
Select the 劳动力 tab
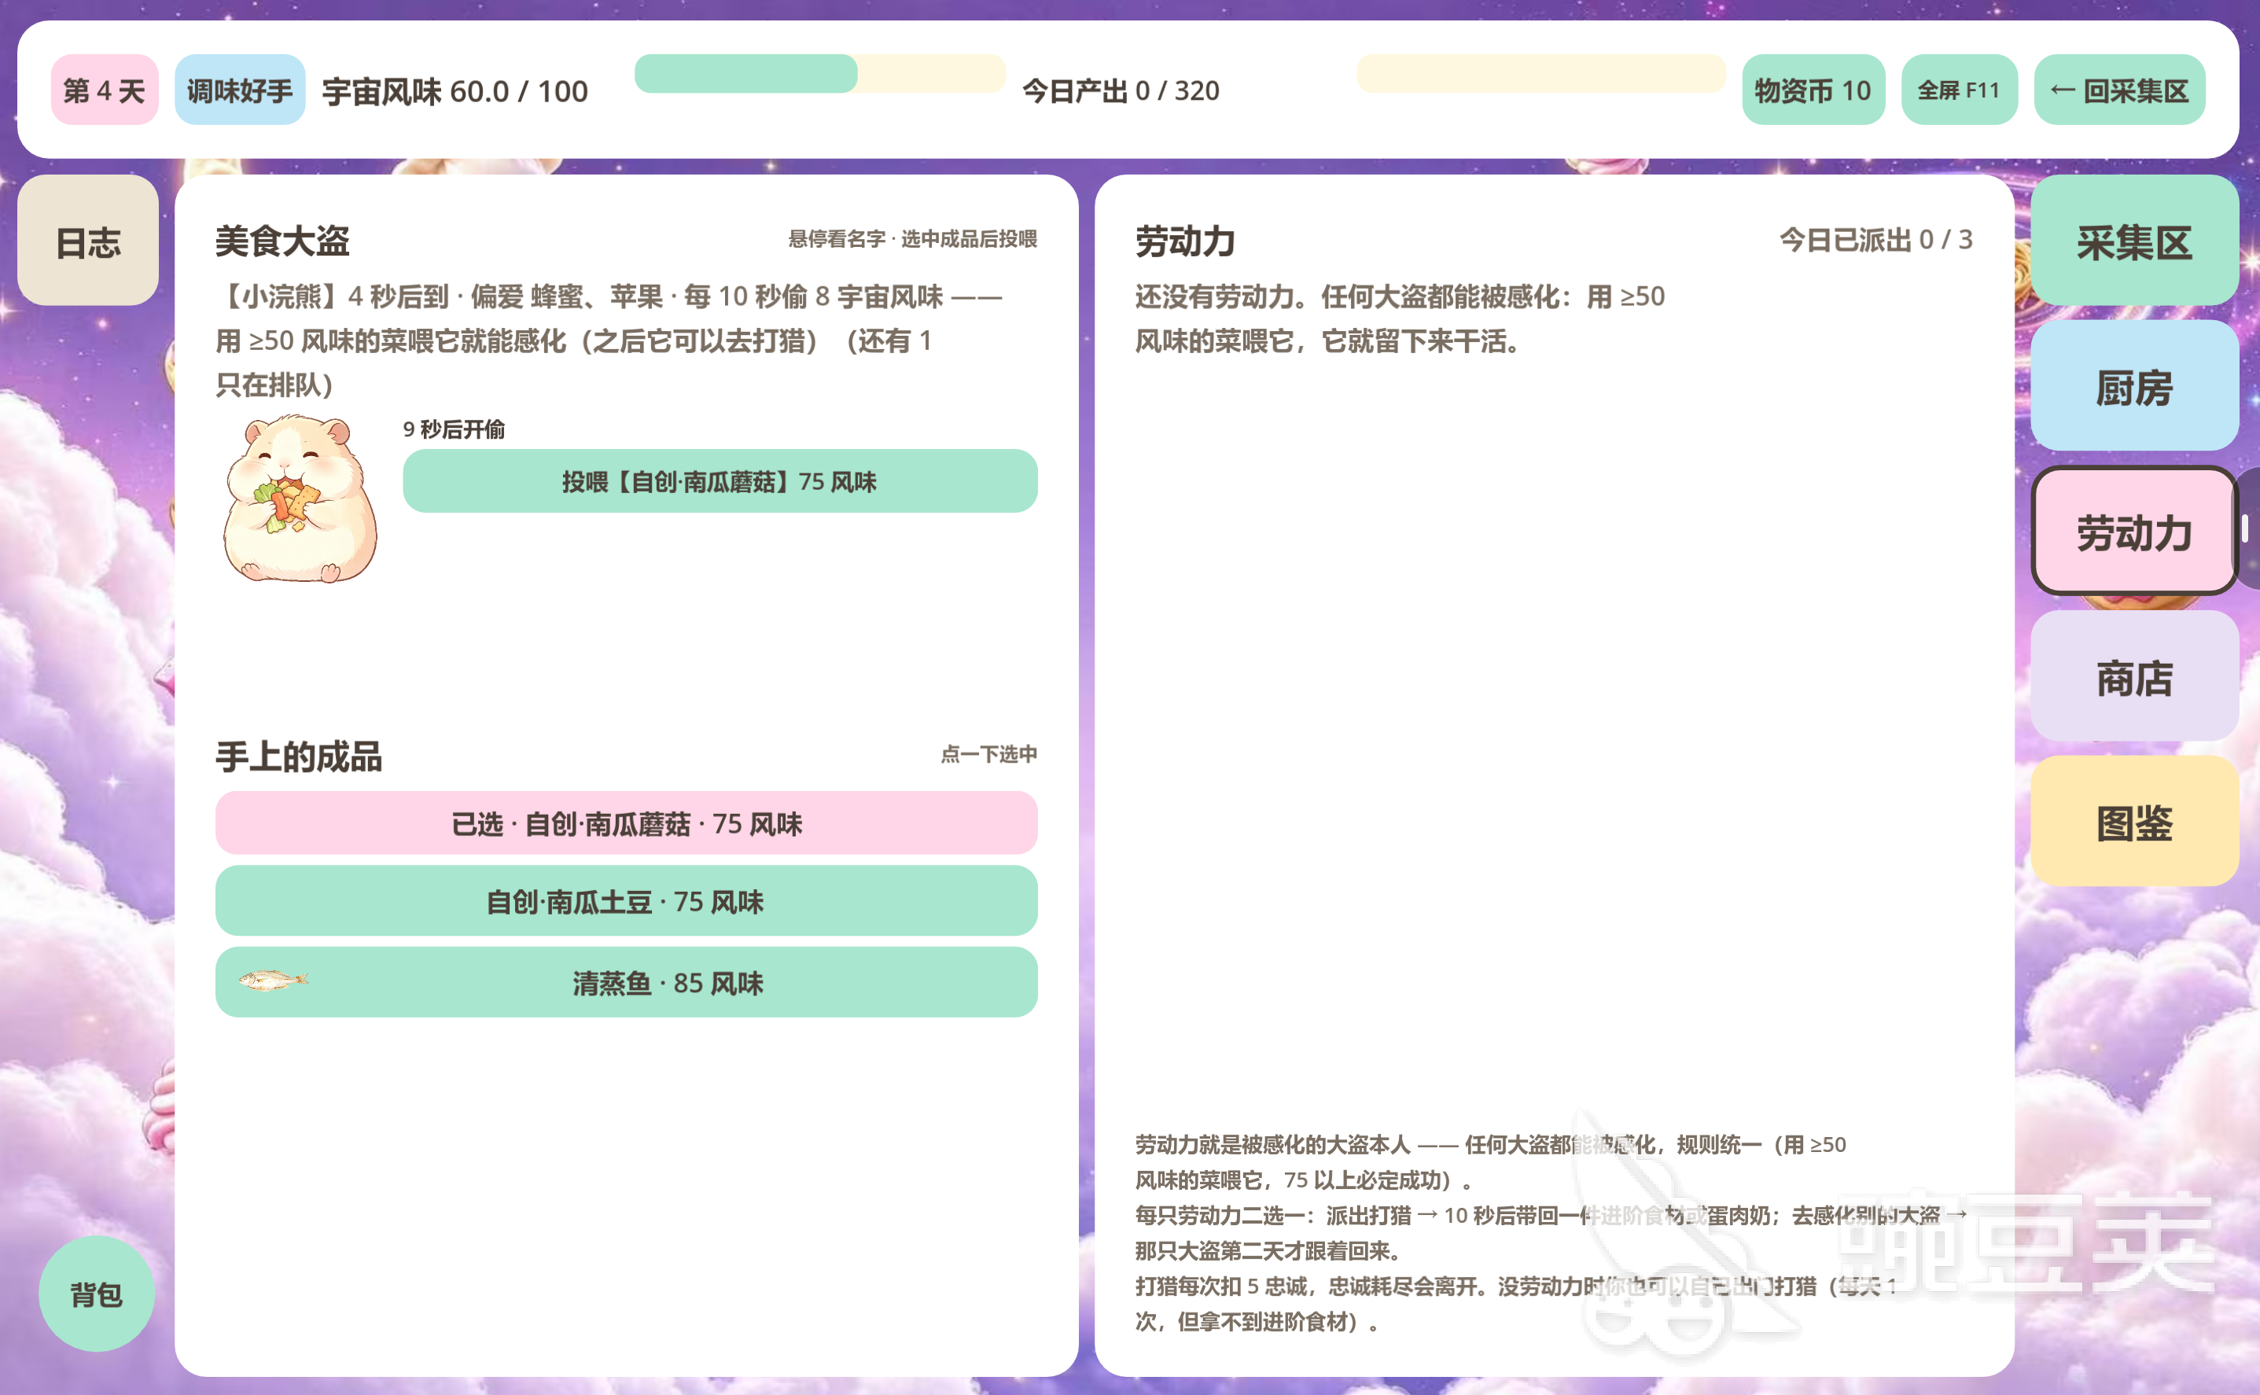click(x=2133, y=532)
